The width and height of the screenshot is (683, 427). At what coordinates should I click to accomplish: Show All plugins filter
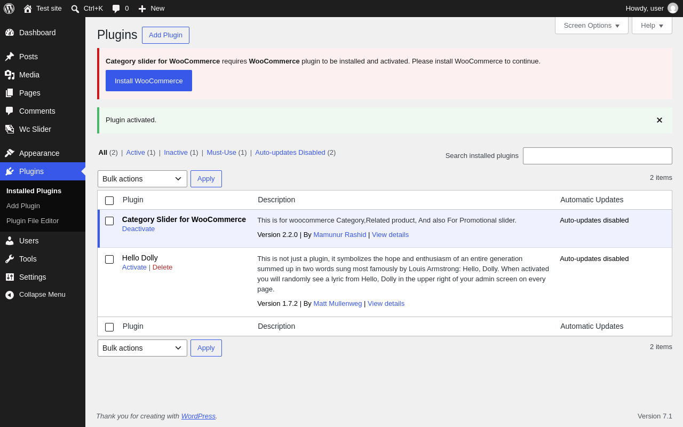coord(103,152)
